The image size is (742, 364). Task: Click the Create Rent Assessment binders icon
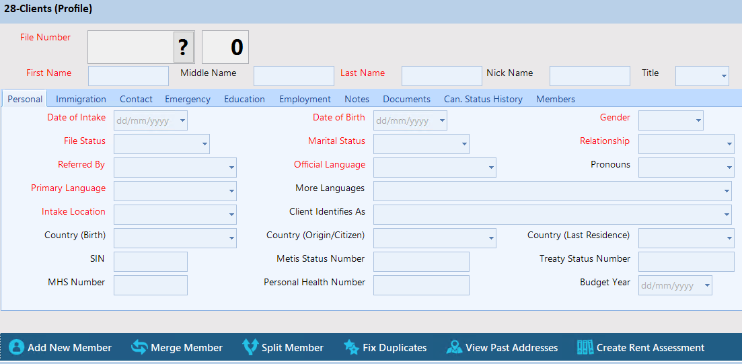tap(585, 347)
